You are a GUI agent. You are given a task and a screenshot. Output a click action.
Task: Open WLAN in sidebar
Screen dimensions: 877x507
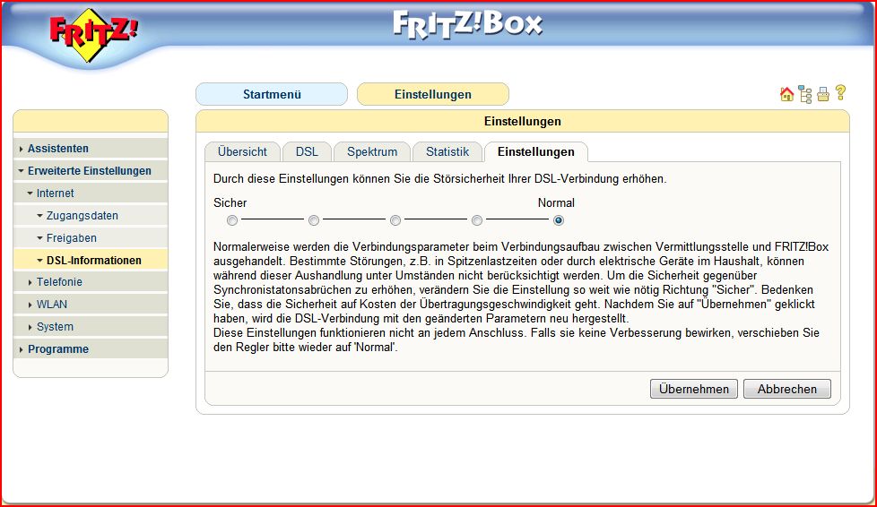point(51,305)
